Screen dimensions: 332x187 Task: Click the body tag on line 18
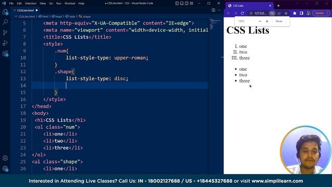pos(40,113)
